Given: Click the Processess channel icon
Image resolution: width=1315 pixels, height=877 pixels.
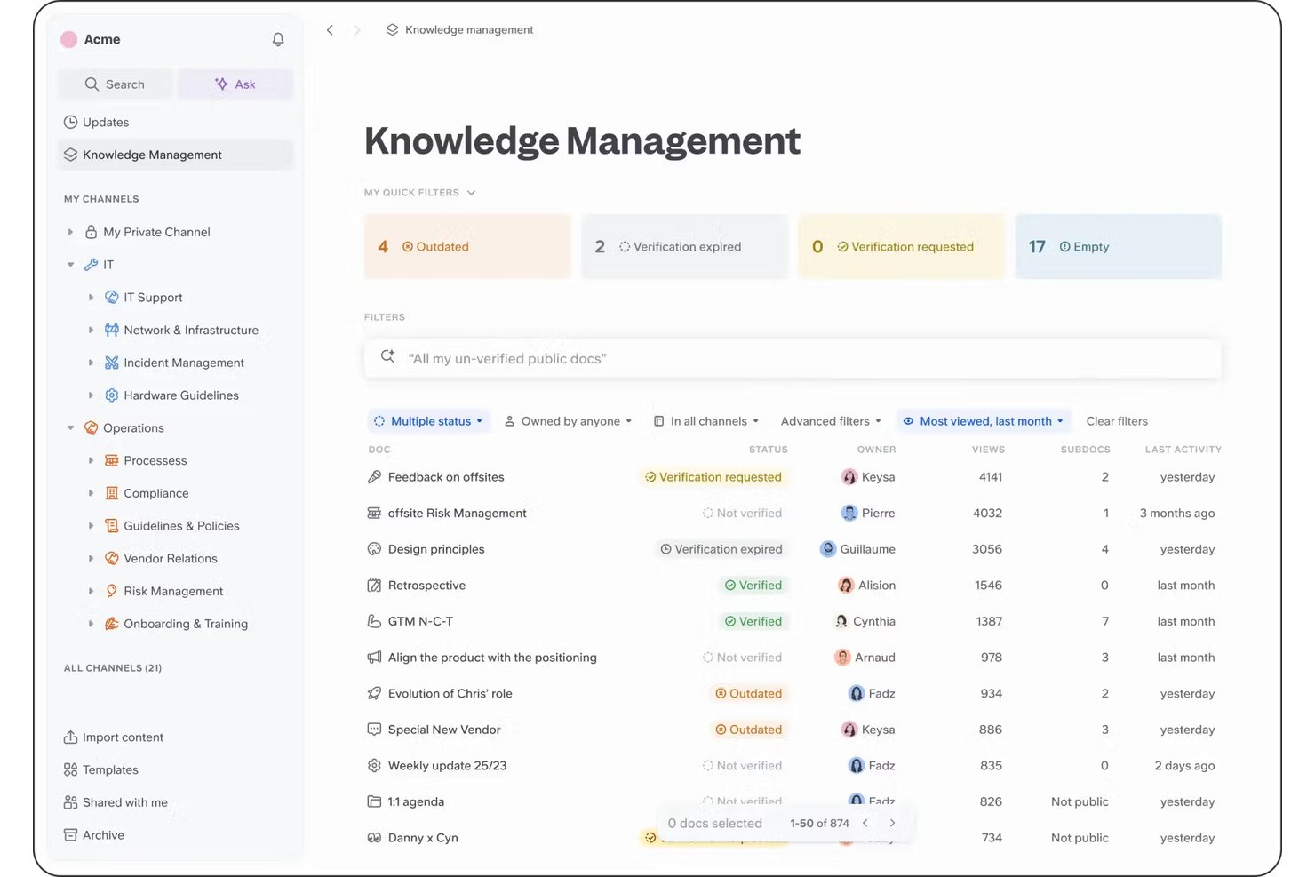Looking at the screenshot, I should (112, 460).
